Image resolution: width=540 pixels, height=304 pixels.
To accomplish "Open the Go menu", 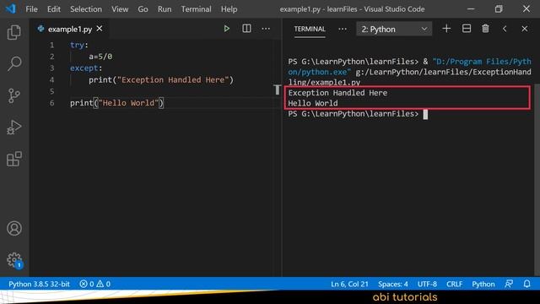I will pyautogui.click(x=143, y=9).
